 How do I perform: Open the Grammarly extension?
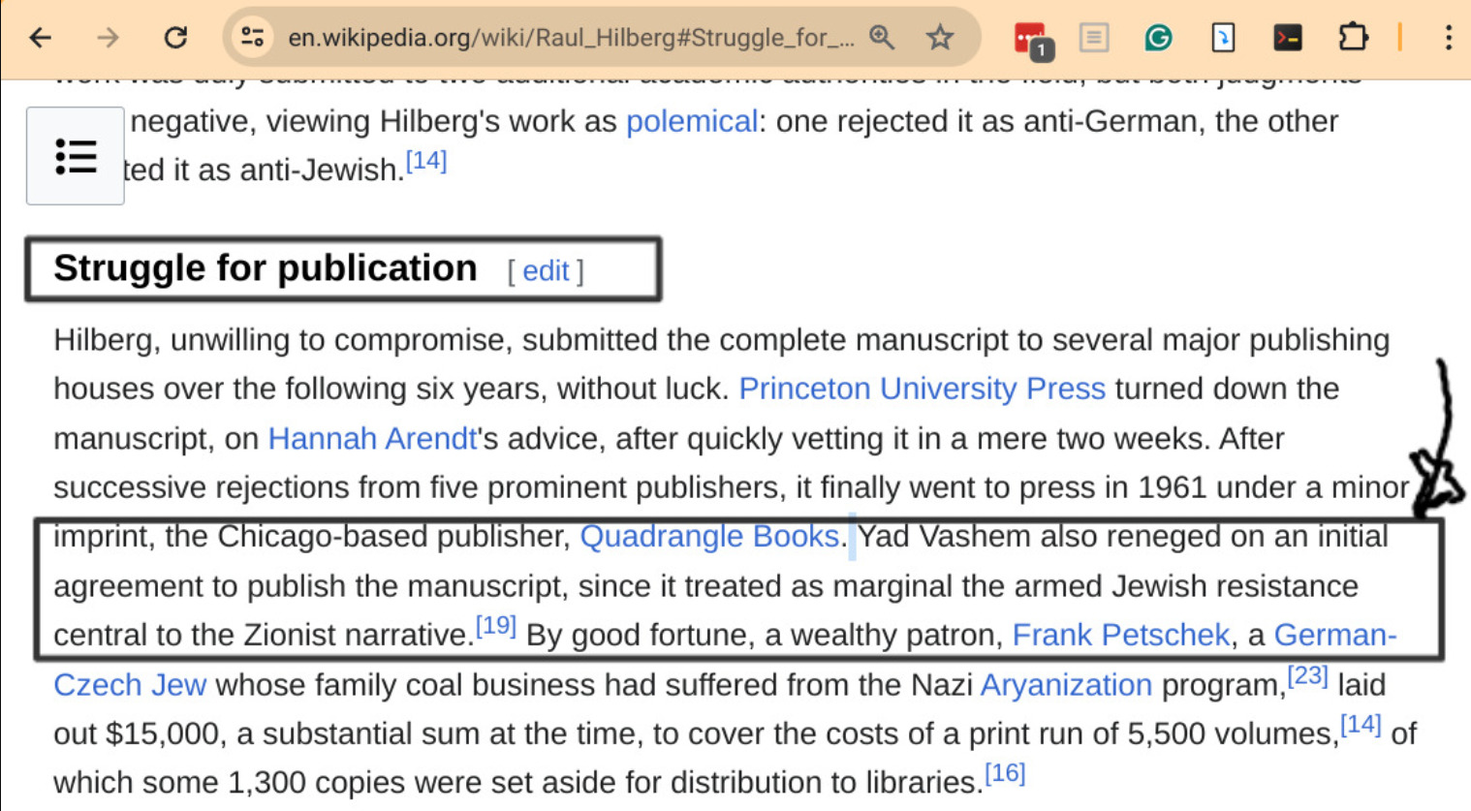[1158, 38]
